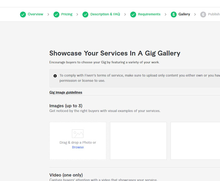220x181 pixels.
Task: Open the Requirements step
Action: coord(149,14)
